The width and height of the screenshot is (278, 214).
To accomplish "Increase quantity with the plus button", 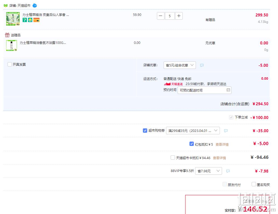I will tap(179, 16).
